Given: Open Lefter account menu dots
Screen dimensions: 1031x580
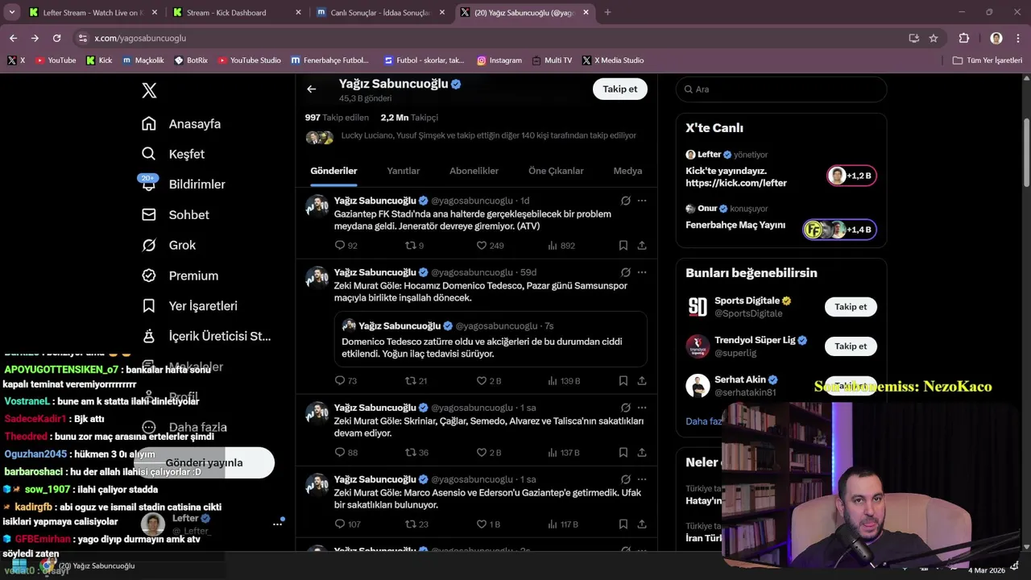Looking at the screenshot, I should tap(277, 524).
